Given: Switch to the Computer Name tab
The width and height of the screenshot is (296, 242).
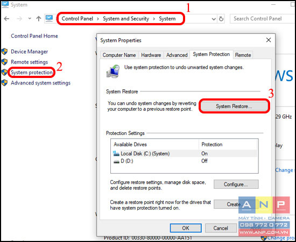Looking at the screenshot, I should (x=119, y=55).
